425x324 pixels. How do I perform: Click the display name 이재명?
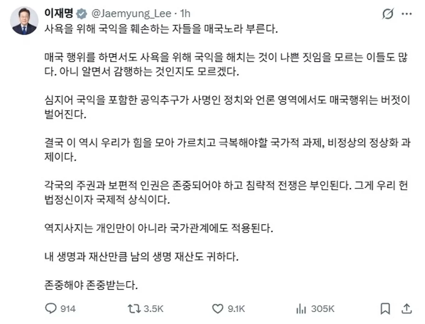coord(58,14)
